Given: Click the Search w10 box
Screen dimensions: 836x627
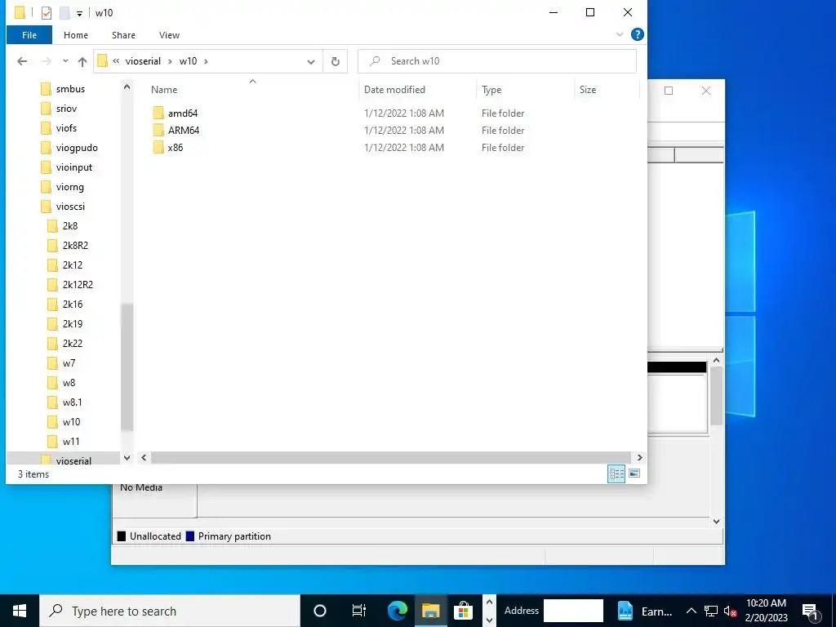Looking at the screenshot, I should click(497, 61).
